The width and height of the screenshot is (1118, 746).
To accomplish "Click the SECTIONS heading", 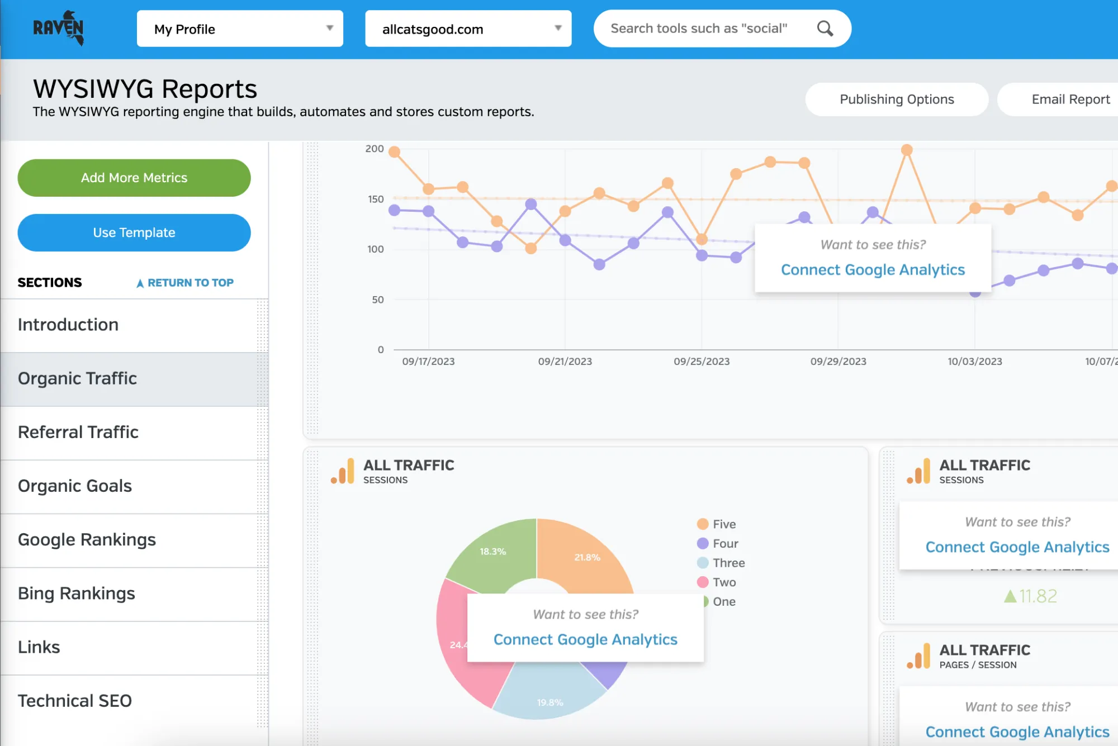I will [50, 283].
